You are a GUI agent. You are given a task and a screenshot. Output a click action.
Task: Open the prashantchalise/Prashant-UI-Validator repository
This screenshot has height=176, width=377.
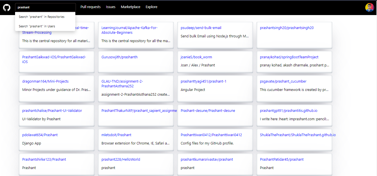pyautogui.click(x=52, y=110)
